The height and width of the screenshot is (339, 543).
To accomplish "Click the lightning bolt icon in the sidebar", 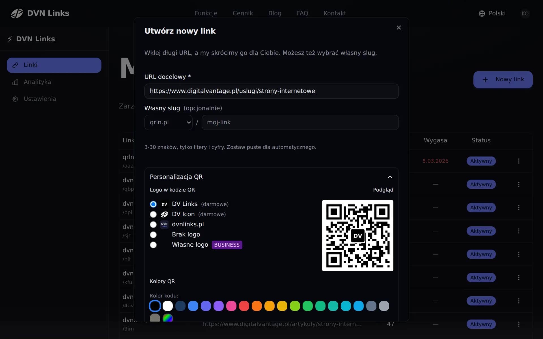I will pos(10,39).
